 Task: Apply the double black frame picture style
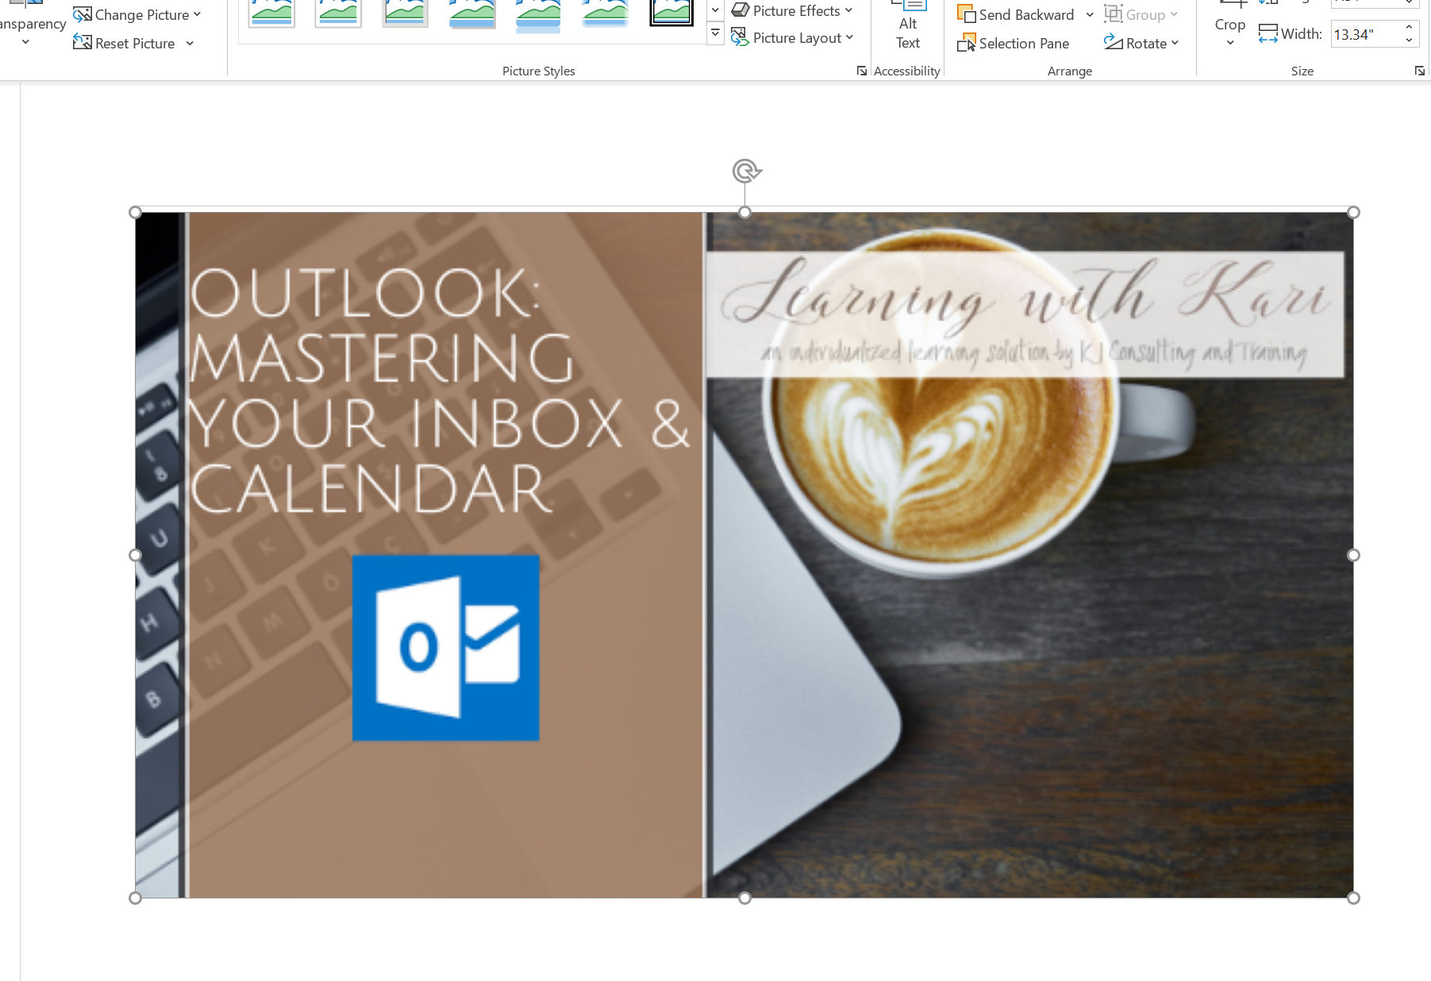coord(671,13)
